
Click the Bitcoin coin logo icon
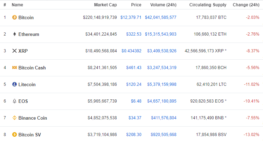pos(14,17)
